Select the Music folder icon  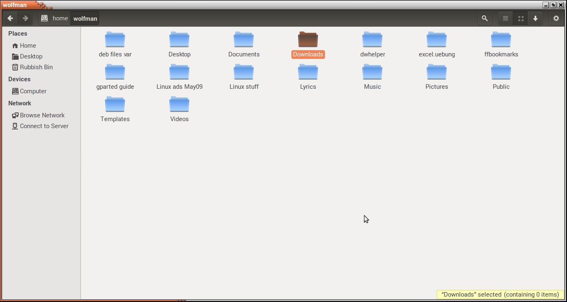(372, 72)
